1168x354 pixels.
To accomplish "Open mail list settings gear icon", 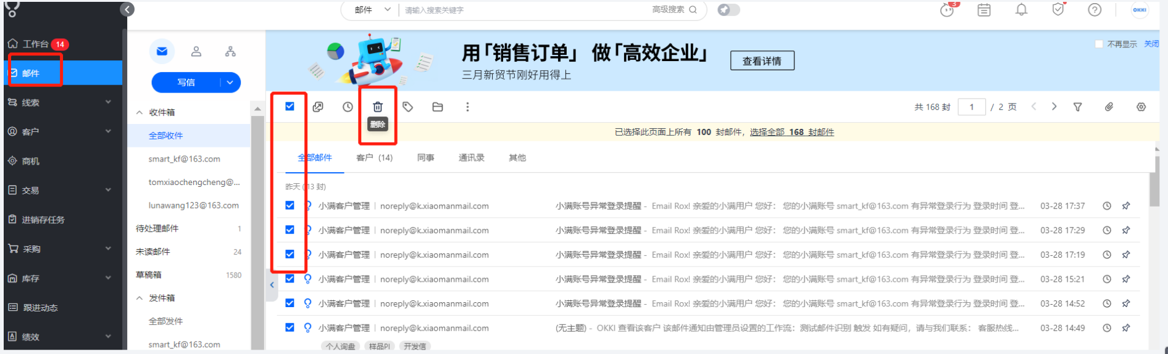I will [x=1141, y=107].
